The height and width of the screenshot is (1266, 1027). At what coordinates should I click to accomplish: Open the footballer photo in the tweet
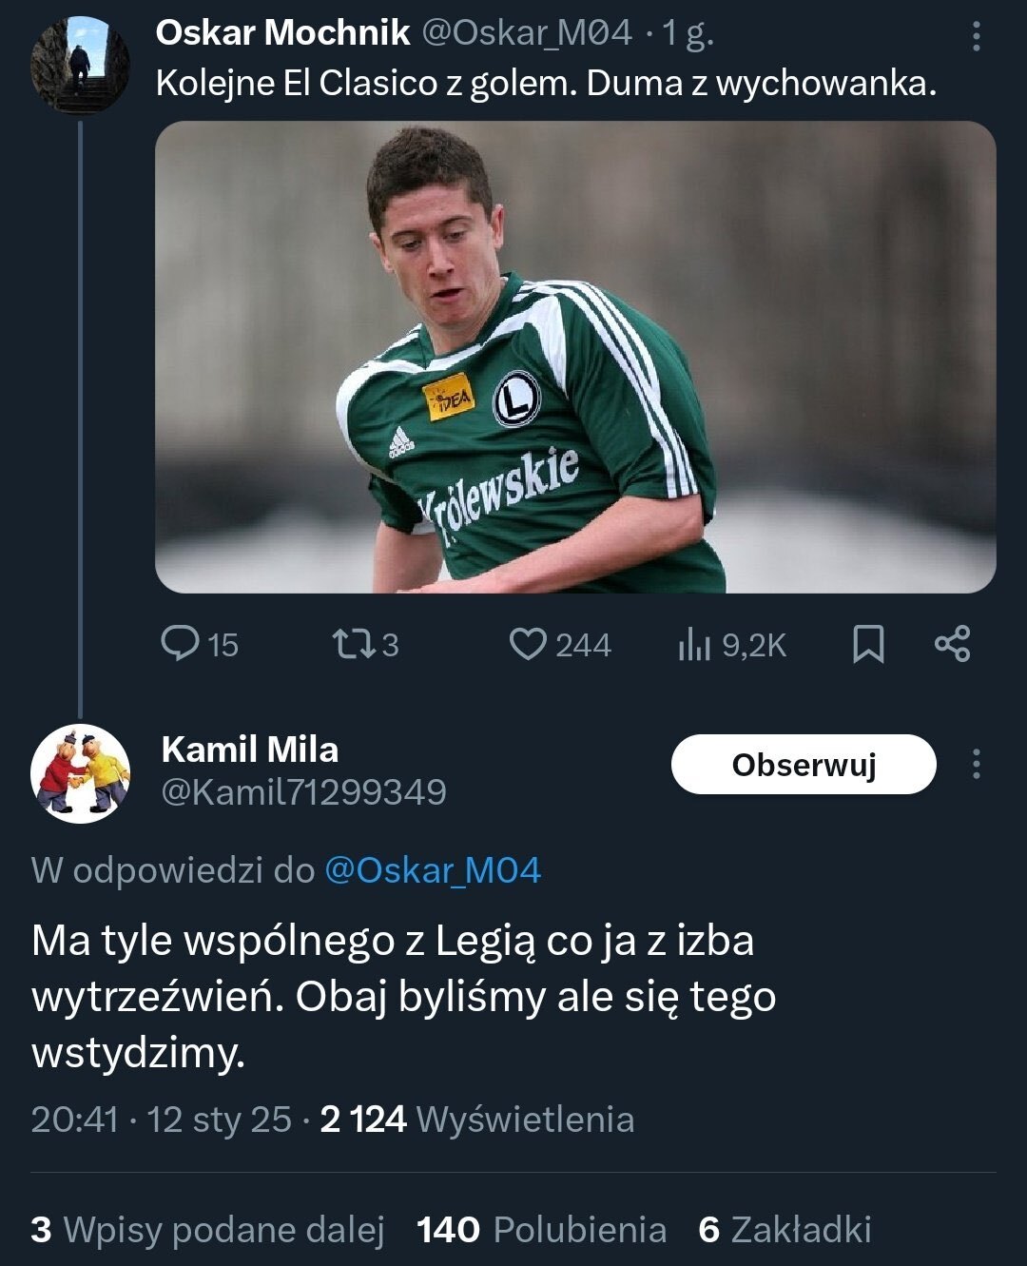(575, 357)
